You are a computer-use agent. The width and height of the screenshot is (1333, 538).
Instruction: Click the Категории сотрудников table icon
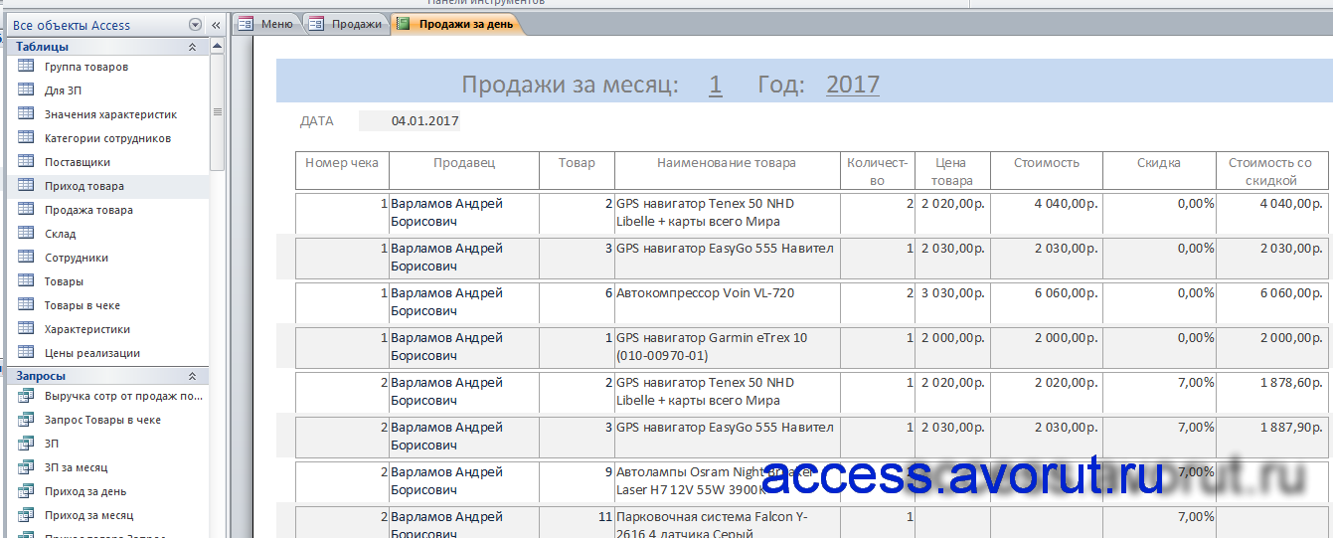coord(26,138)
